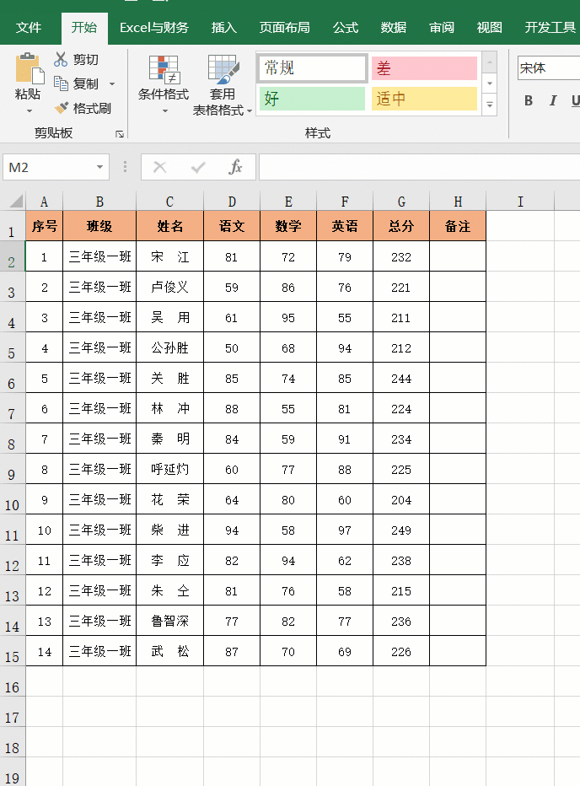
Task: Select 武松's empty 备注 cell
Action: (458, 652)
